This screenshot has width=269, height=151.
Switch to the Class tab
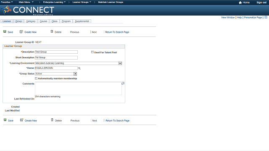pos(54,21)
